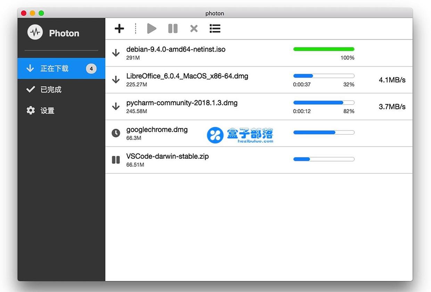The image size is (431, 292).
Task: Click the plus icon to add download
Action: (x=119, y=28)
